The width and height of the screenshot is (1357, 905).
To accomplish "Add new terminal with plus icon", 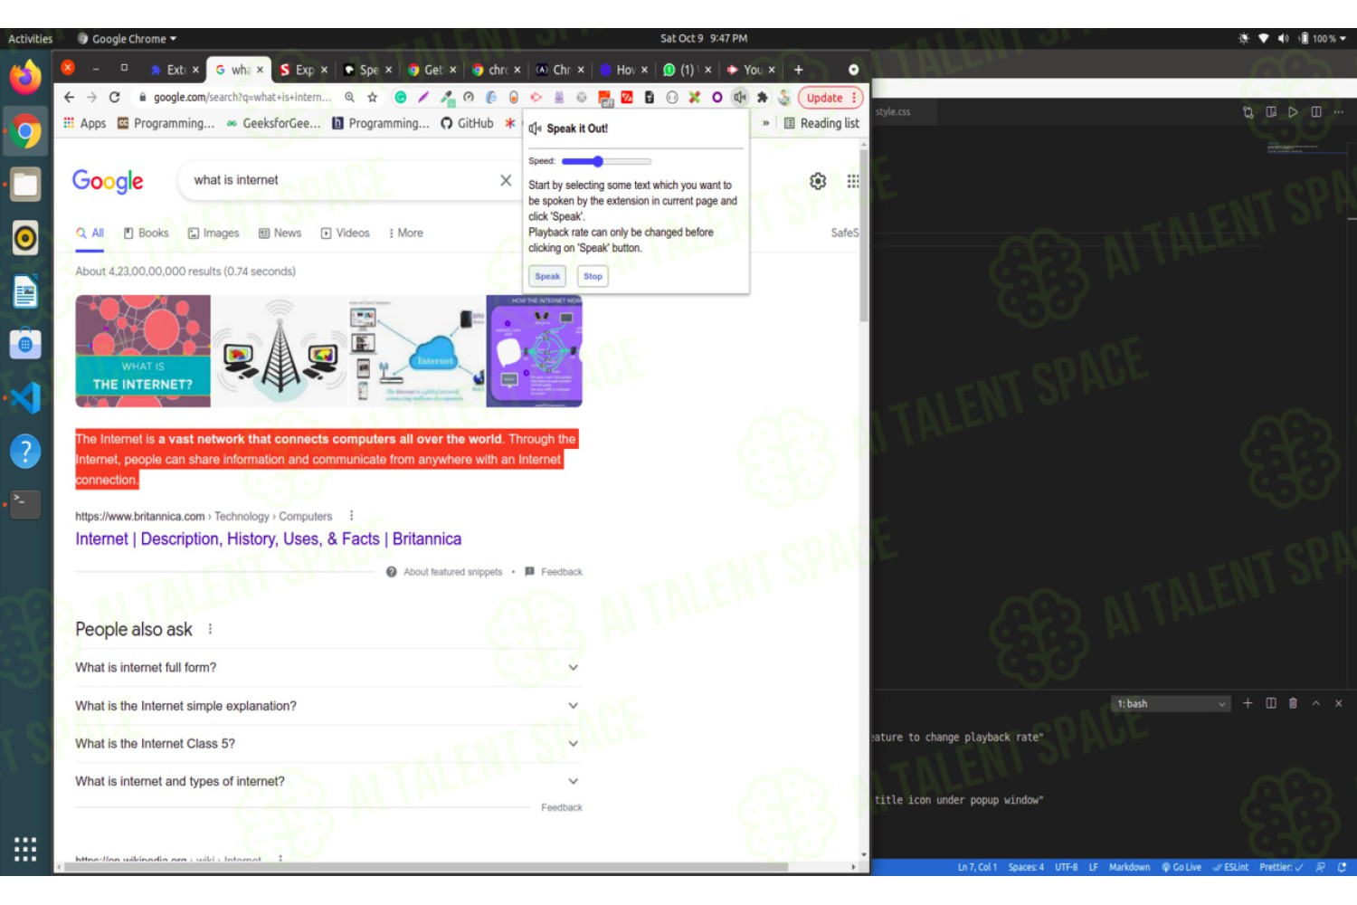I will (1248, 703).
